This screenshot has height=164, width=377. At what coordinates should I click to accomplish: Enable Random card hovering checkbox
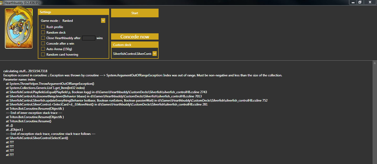pos(43,55)
